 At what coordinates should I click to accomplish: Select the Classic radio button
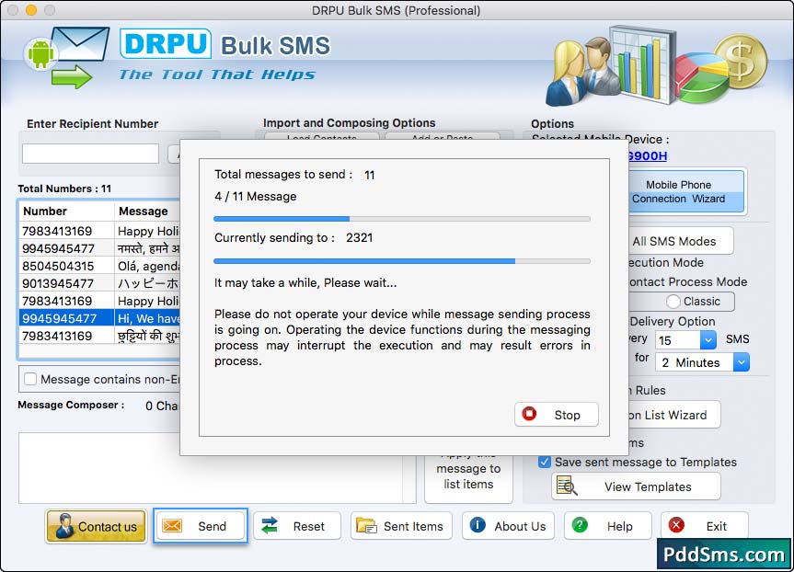673,302
